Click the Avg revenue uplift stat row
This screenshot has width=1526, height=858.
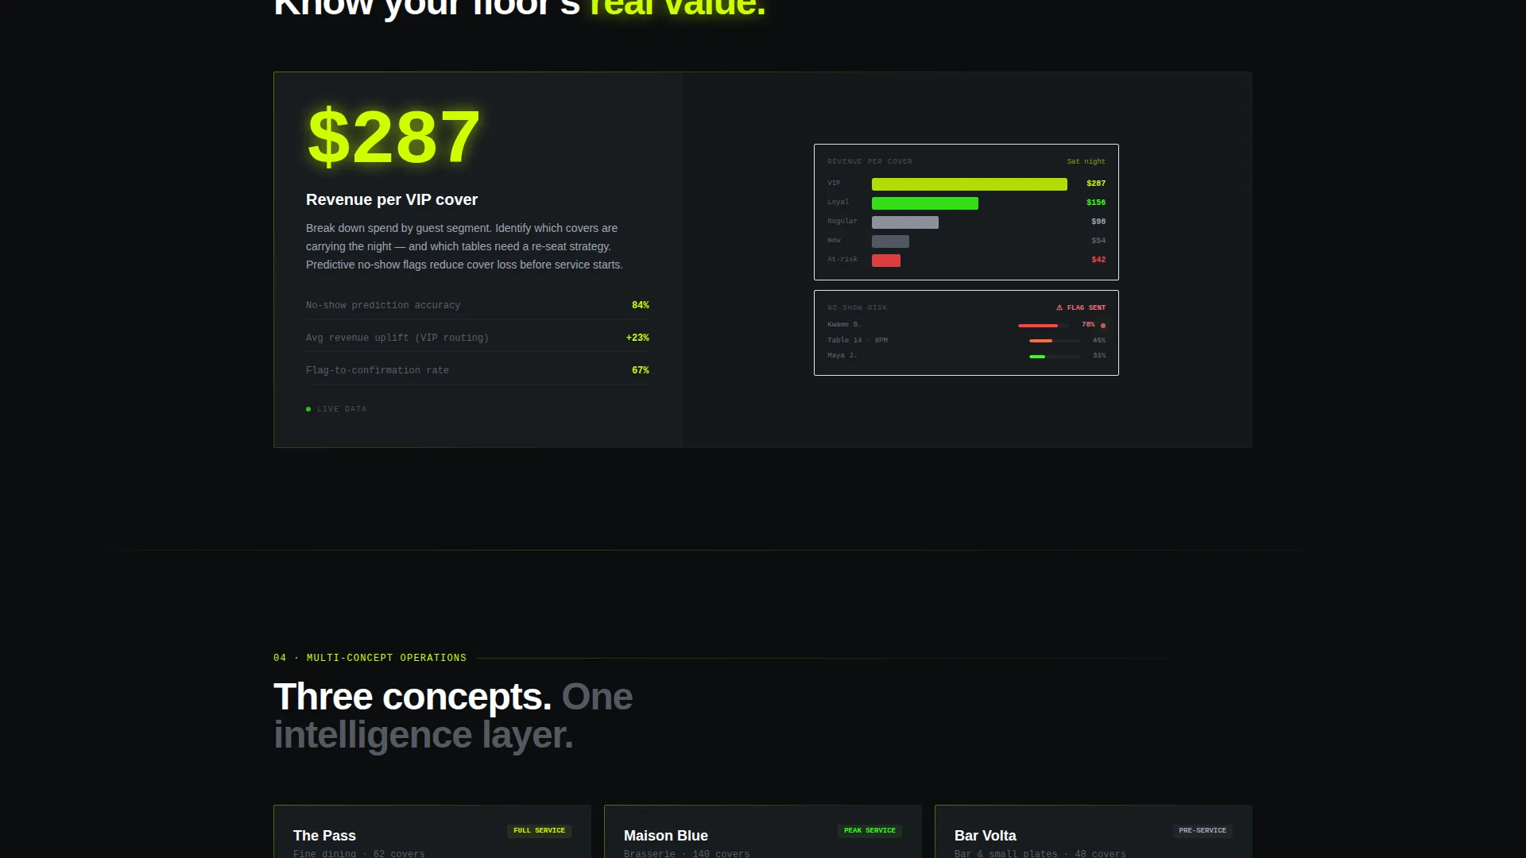(x=477, y=338)
